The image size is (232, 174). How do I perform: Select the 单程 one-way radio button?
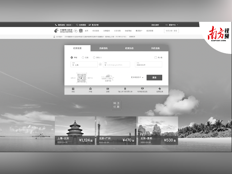[x=72, y=58]
